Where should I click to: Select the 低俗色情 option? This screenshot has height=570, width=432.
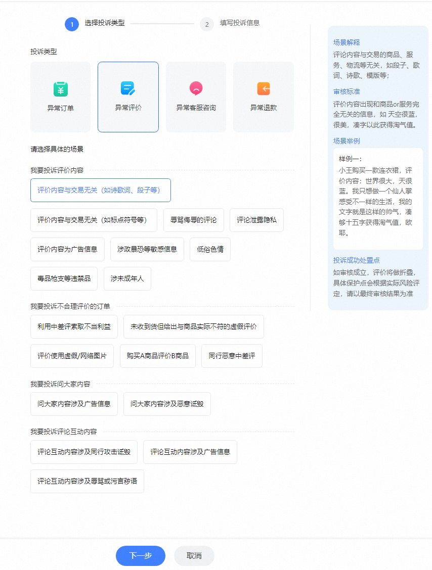coord(210,250)
